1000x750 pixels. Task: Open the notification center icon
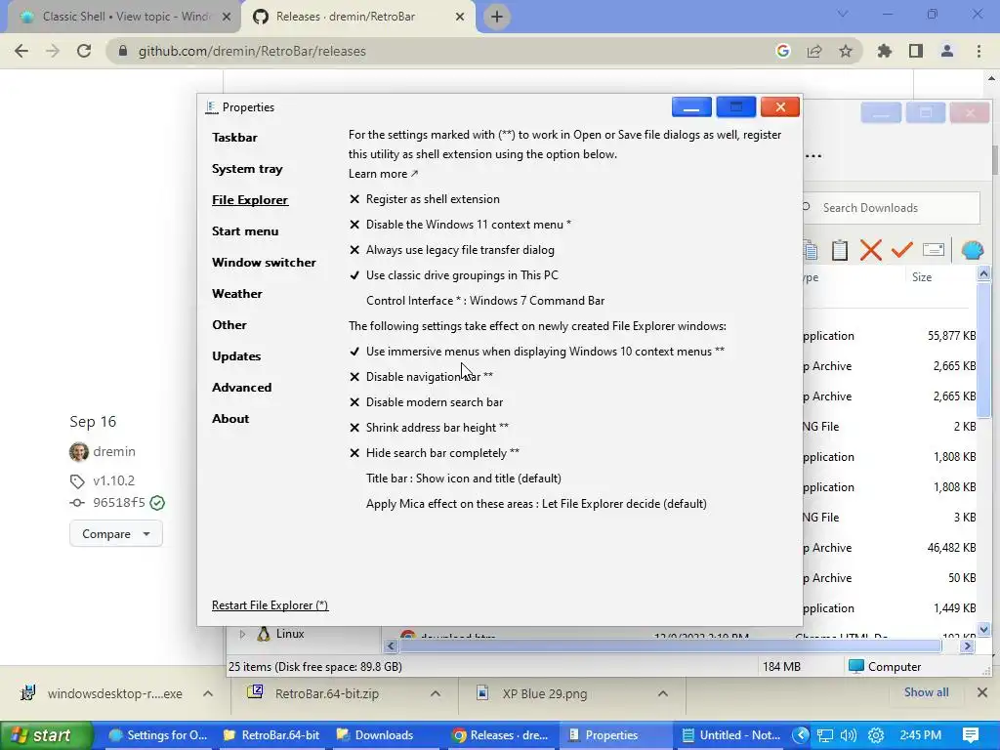(x=971, y=736)
